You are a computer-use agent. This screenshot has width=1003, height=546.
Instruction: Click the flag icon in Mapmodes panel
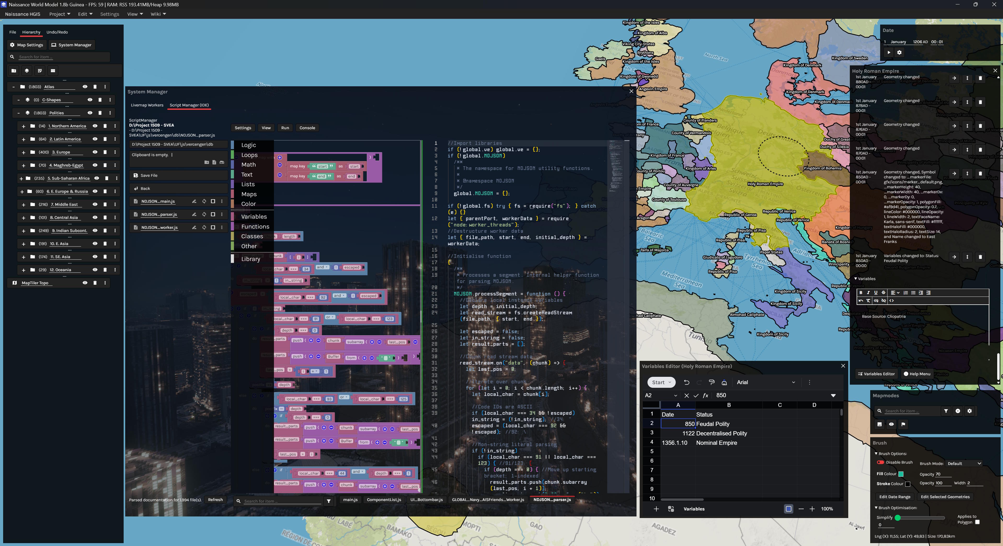tap(903, 424)
